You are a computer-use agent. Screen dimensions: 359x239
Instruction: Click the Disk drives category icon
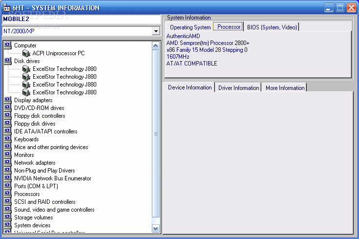point(7,61)
